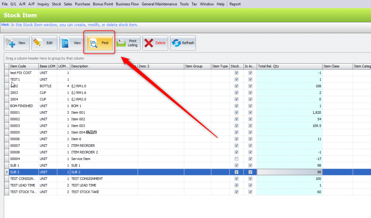Toggle Stock Control checkbox for Service Item row
371x218 pixels.
[x=237, y=159]
